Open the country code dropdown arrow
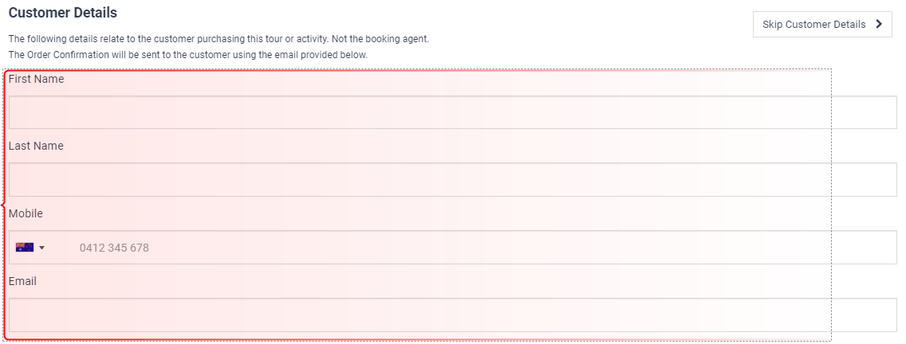Image resolution: width=906 pixels, height=344 pixels. [41, 248]
